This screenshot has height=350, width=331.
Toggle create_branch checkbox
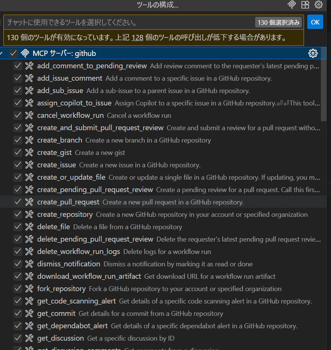[x=18, y=140]
